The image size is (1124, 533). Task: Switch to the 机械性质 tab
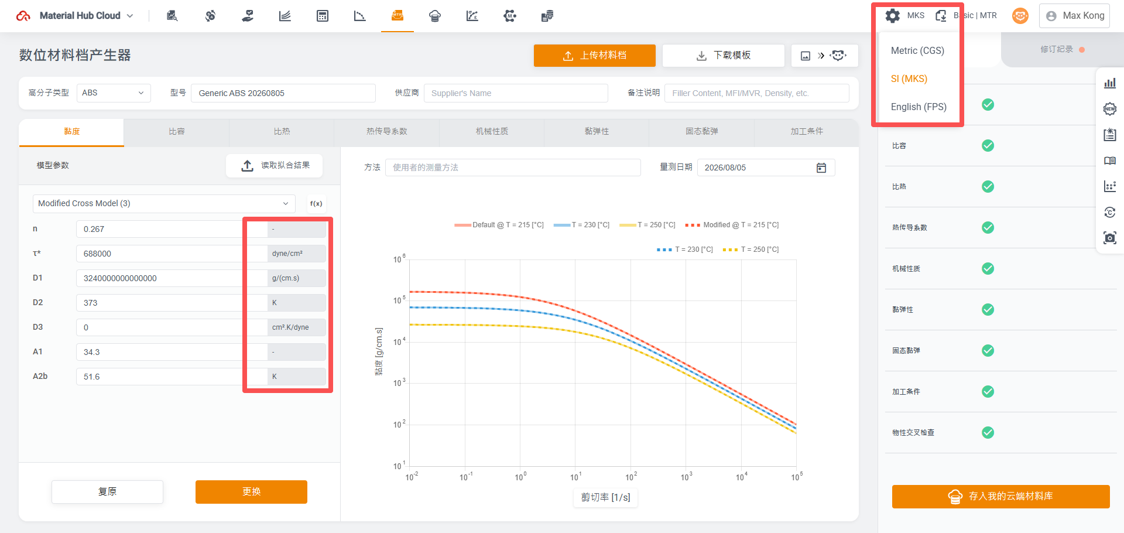(x=492, y=132)
